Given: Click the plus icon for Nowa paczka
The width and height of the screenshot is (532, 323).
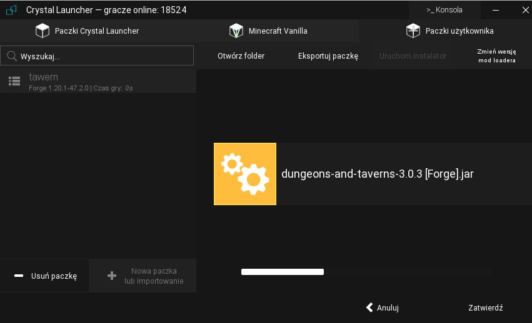Looking at the screenshot, I should click(112, 276).
